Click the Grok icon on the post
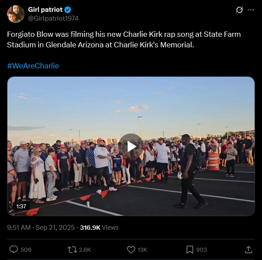This screenshot has width=262, height=260. pyautogui.click(x=239, y=10)
